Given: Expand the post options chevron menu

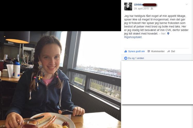Looking at the screenshot, I should [x=187, y=4].
